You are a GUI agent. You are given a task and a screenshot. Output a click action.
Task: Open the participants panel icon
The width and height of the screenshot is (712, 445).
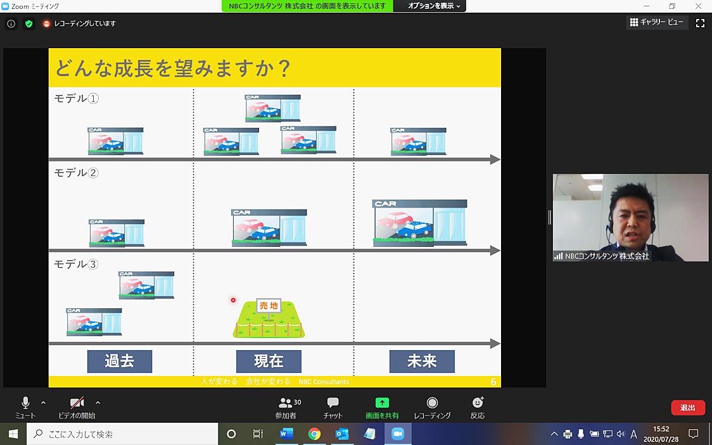285,403
